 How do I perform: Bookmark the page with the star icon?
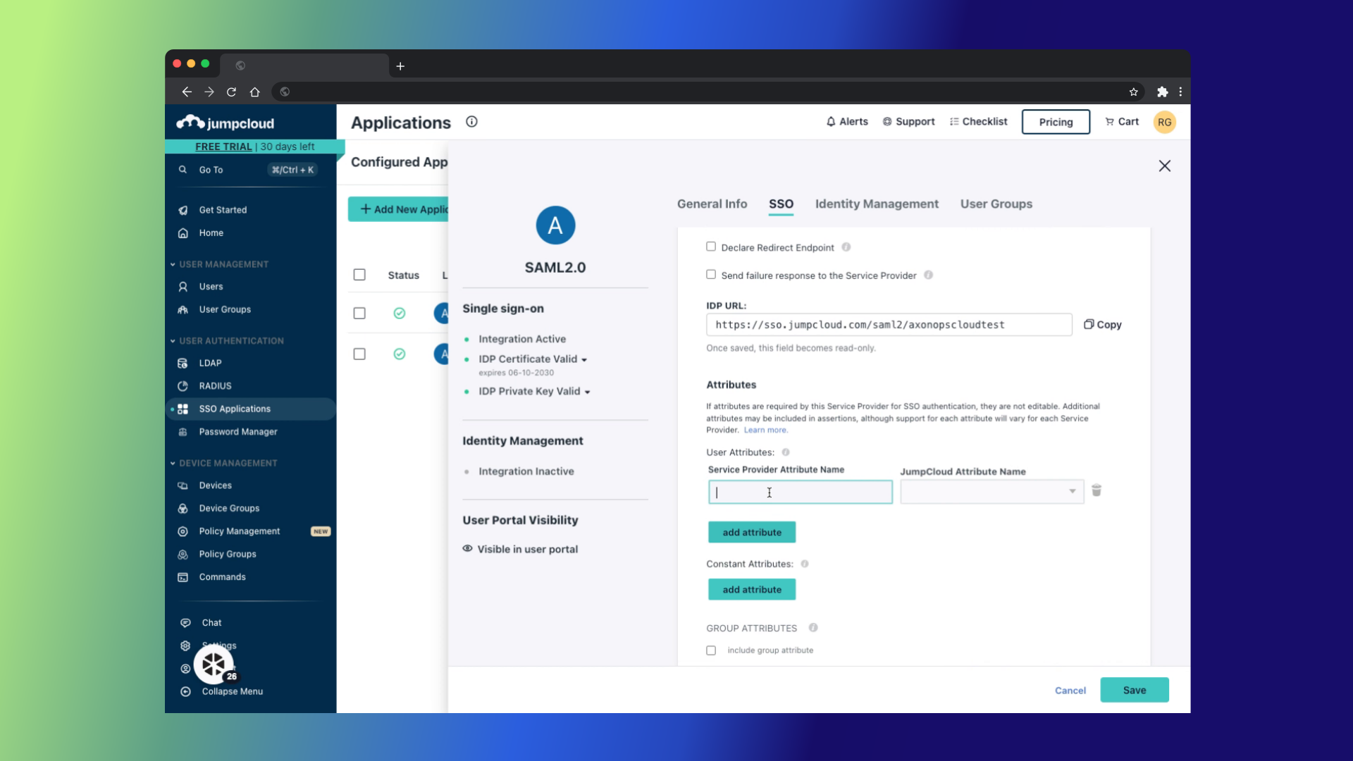pyautogui.click(x=1133, y=92)
